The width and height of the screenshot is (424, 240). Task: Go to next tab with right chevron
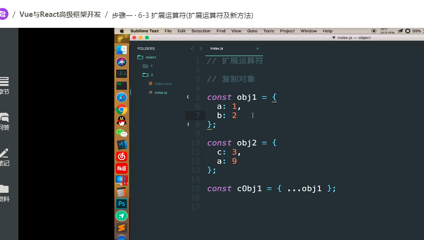[x=201, y=49]
